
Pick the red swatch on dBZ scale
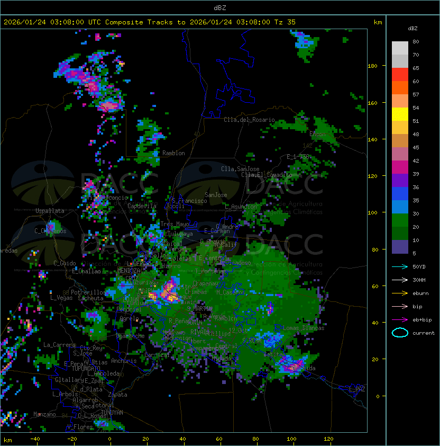click(400, 74)
